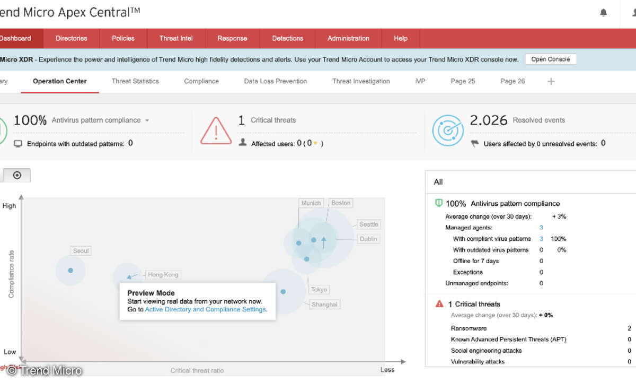Click the Managed agents count 3 link
The height and width of the screenshot is (382, 636).
click(x=541, y=228)
